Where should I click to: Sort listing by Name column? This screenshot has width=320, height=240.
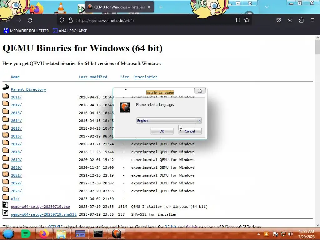[15, 77]
